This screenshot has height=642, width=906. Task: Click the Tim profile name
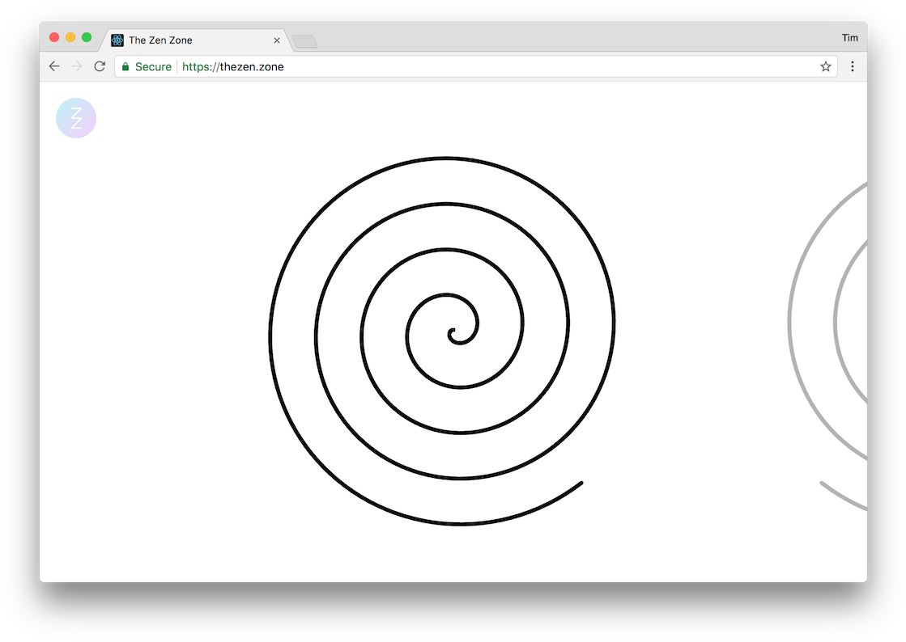click(x=849, y=37)
